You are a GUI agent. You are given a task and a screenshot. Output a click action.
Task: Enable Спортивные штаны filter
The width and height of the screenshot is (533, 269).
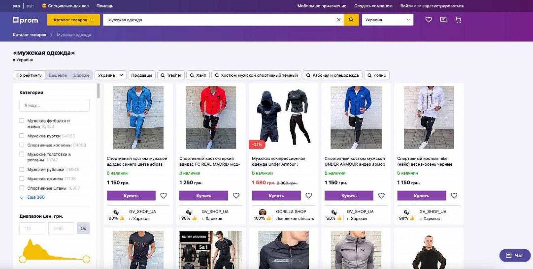click(x=22, y=188)
